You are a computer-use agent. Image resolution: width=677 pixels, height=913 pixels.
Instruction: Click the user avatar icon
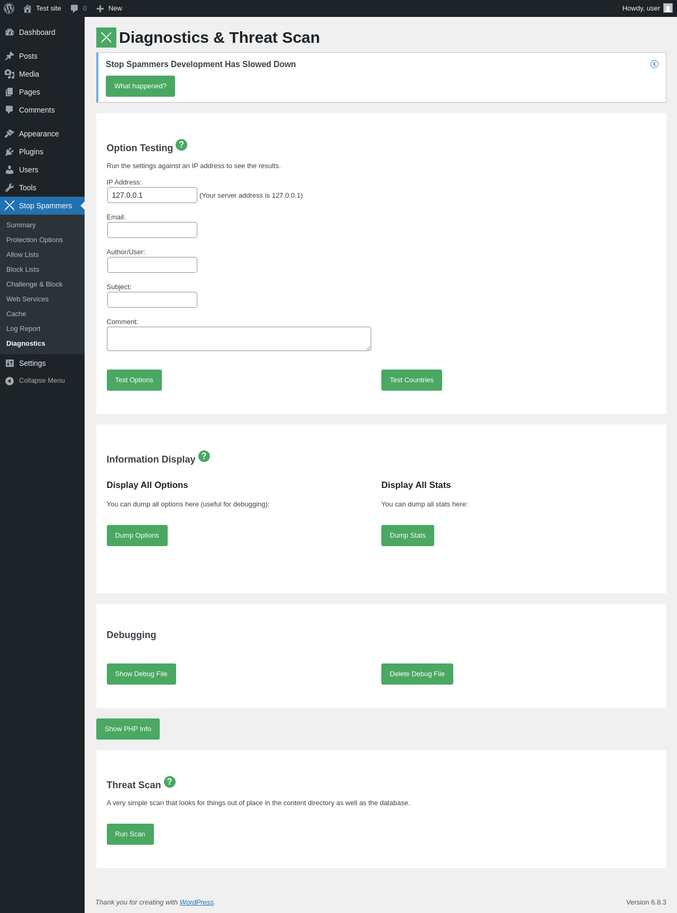[x=668, y=8]
